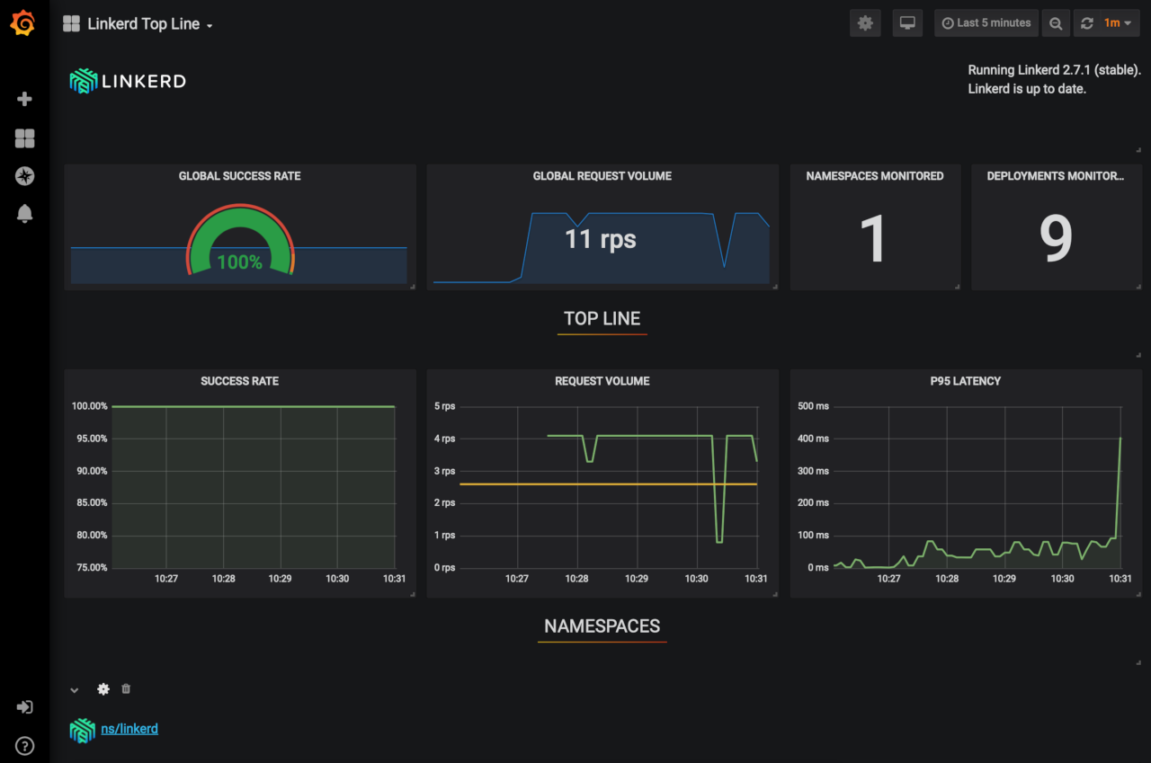Open the Grafana home via the logo icon
The height and width of the screenshot is (763, 1151).
pos(23,22)
